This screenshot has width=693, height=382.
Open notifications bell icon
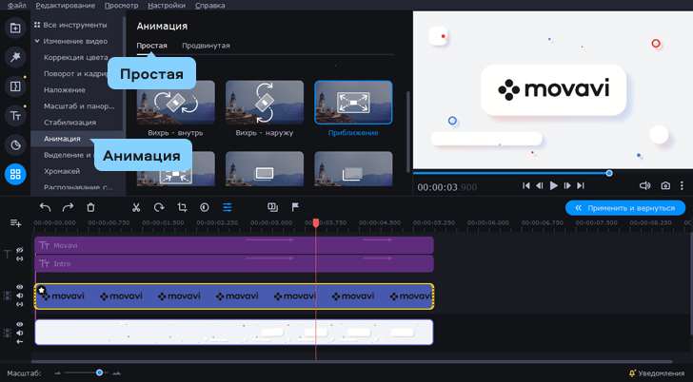(x=632, y=373)
